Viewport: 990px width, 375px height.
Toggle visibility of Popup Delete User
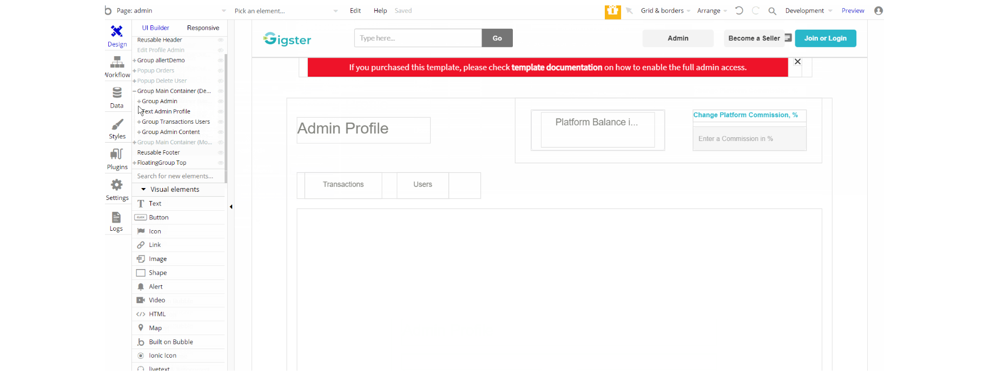pyautogui.click(x=220, y=81)
